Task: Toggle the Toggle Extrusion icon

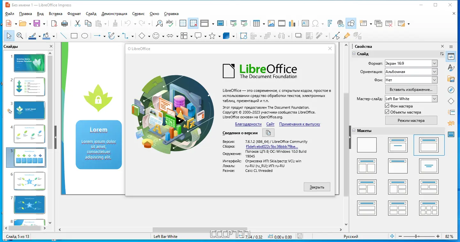Action: (x=357, y=36)
